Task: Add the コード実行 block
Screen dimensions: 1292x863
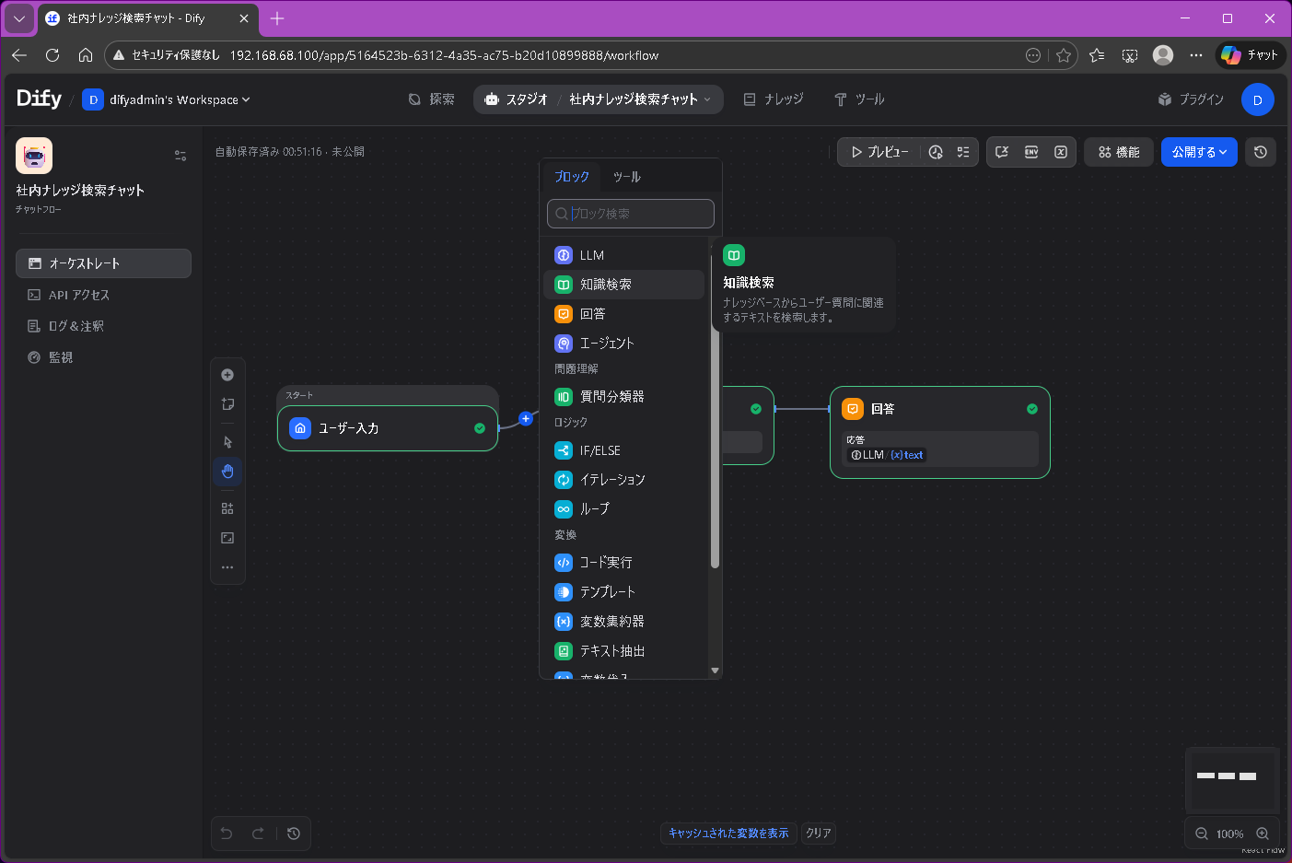Action: (623, 563)
